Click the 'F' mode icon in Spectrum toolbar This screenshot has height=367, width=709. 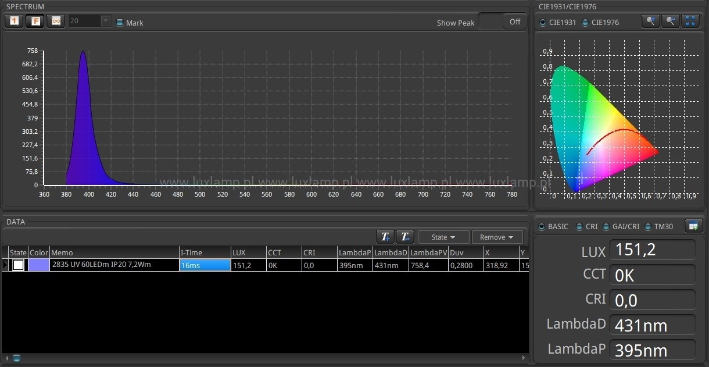point(35,21)
